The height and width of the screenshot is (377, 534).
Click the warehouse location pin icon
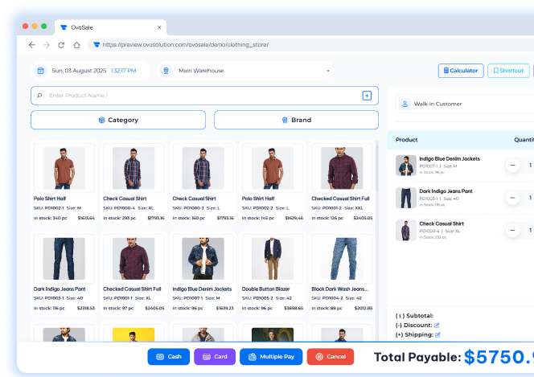[166, 71]
